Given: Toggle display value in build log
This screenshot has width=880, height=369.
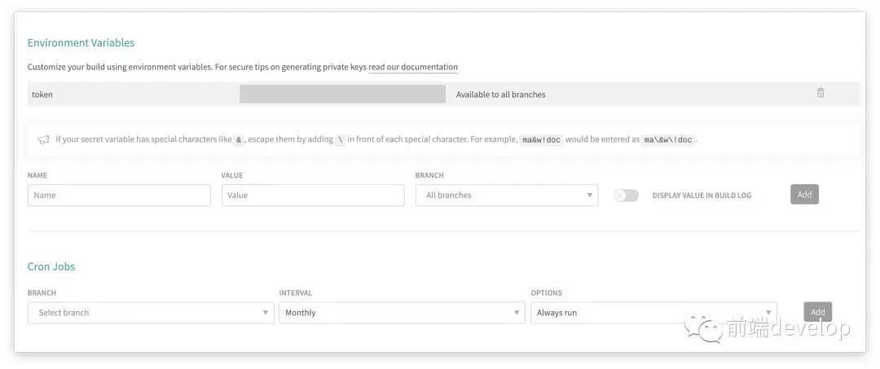Looking at the screenshot, I should pyautogui.click(x=626, y=195).
